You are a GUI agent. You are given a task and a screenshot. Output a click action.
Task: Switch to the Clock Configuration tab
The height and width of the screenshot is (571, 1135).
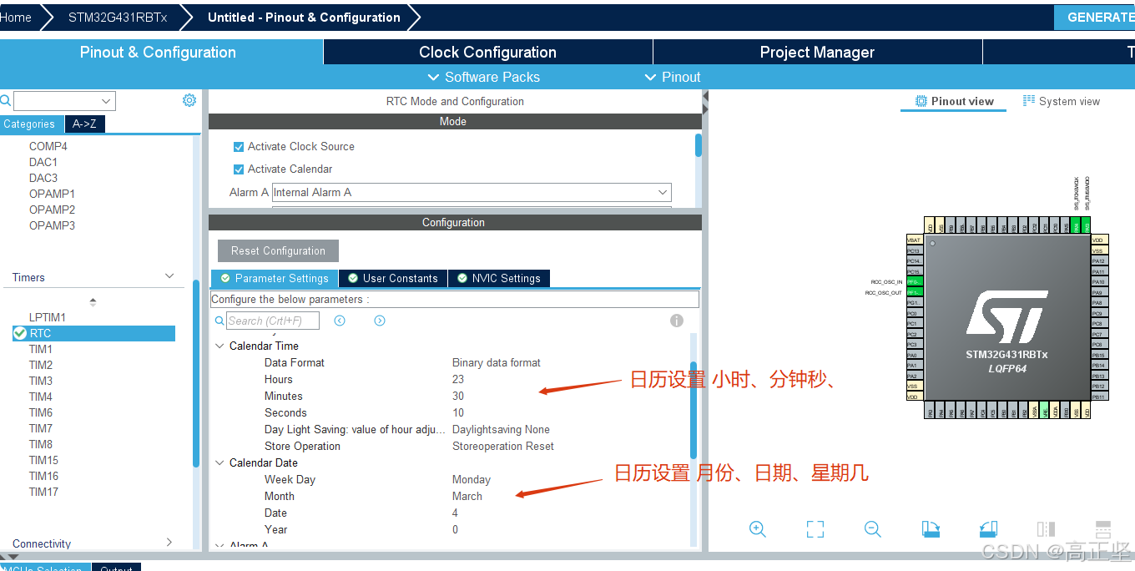coord(487,52)
